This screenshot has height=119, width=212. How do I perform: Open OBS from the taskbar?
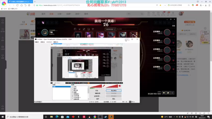100,117
